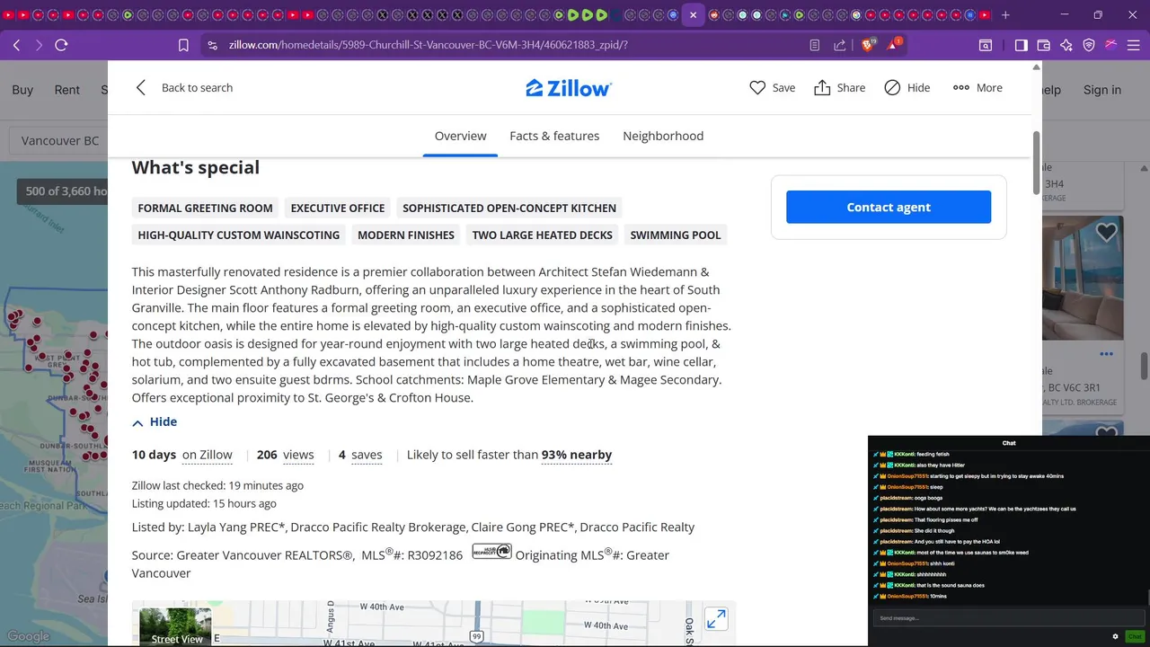Viewport: 1150px width, 647px height.
Task: Click the MLS reciprocity logo
Action: point(492,551)
